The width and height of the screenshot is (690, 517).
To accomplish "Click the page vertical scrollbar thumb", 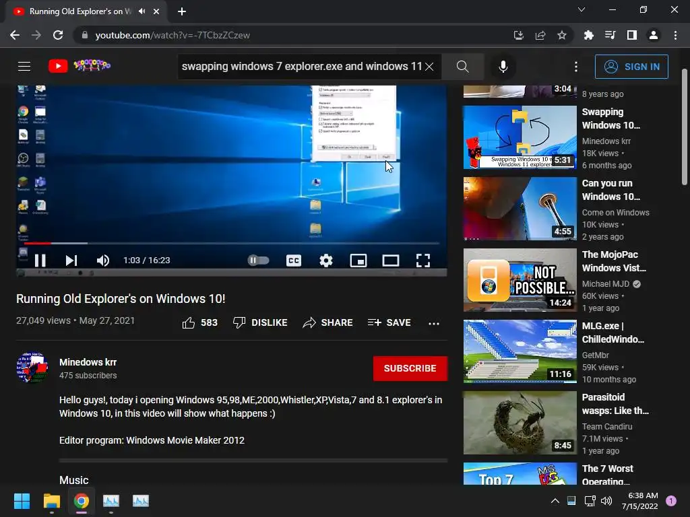I will (685, 127).
